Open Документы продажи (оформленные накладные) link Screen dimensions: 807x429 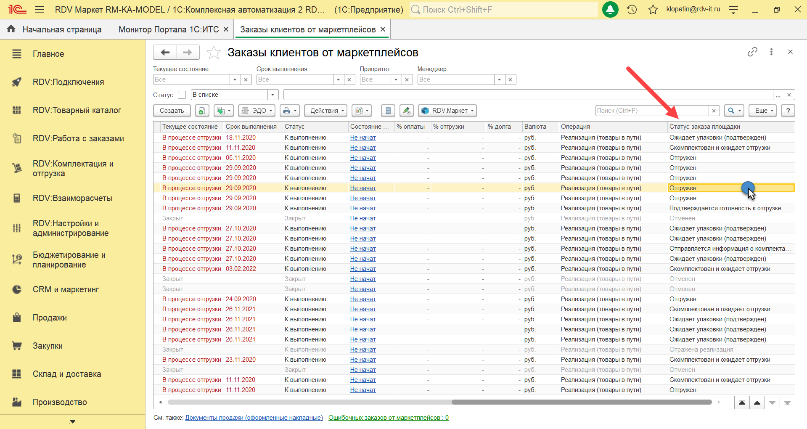(x=254, y=418)
